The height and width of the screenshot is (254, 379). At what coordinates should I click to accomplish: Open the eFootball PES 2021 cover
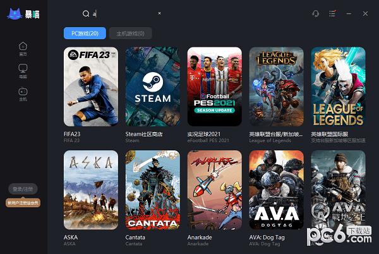click(215, 87)
